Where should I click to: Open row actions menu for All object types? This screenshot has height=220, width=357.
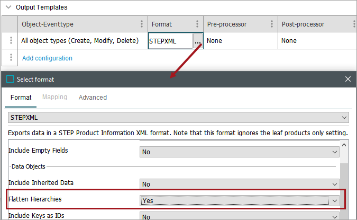coord(11,41)
